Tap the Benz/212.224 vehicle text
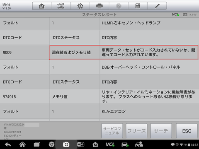The width and height of the screenshot is (199, 149). 12,132
